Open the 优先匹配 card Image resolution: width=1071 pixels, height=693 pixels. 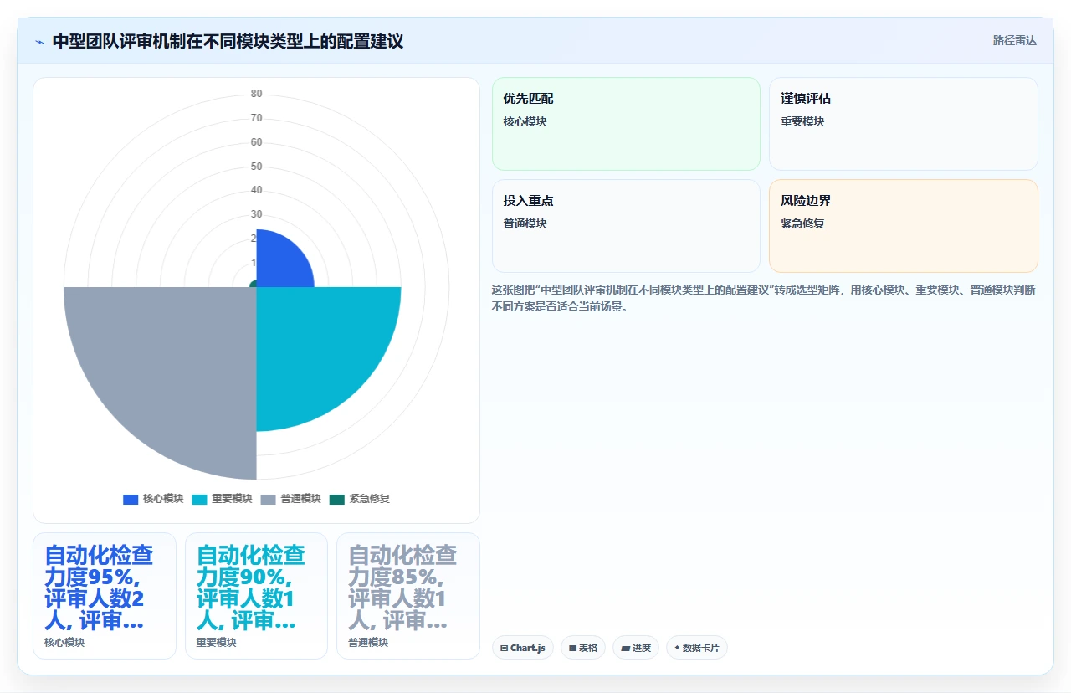click(626, 124)
